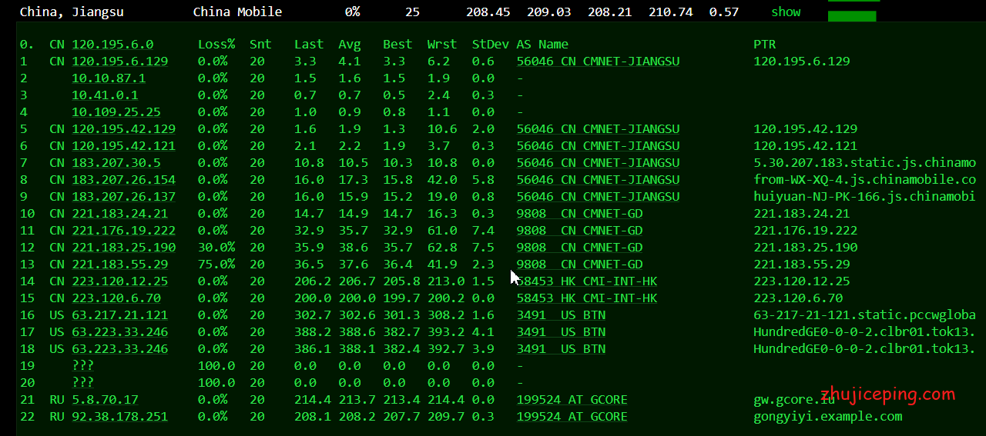The width and height of the screenshot is (986, 436).
Task: Click the 30.0% loss value in hop 12
Action: point(216,248)
